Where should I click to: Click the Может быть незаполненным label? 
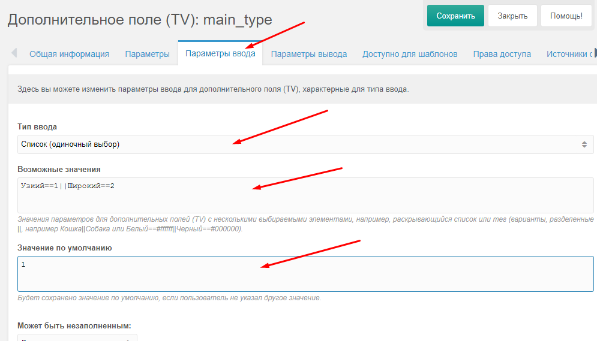pos(74,326)
